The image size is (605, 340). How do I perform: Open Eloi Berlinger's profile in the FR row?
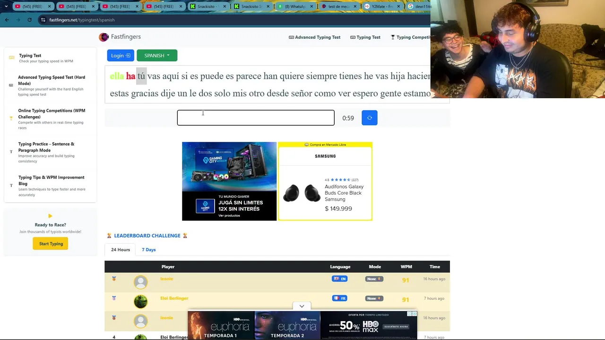pos(174,298)
